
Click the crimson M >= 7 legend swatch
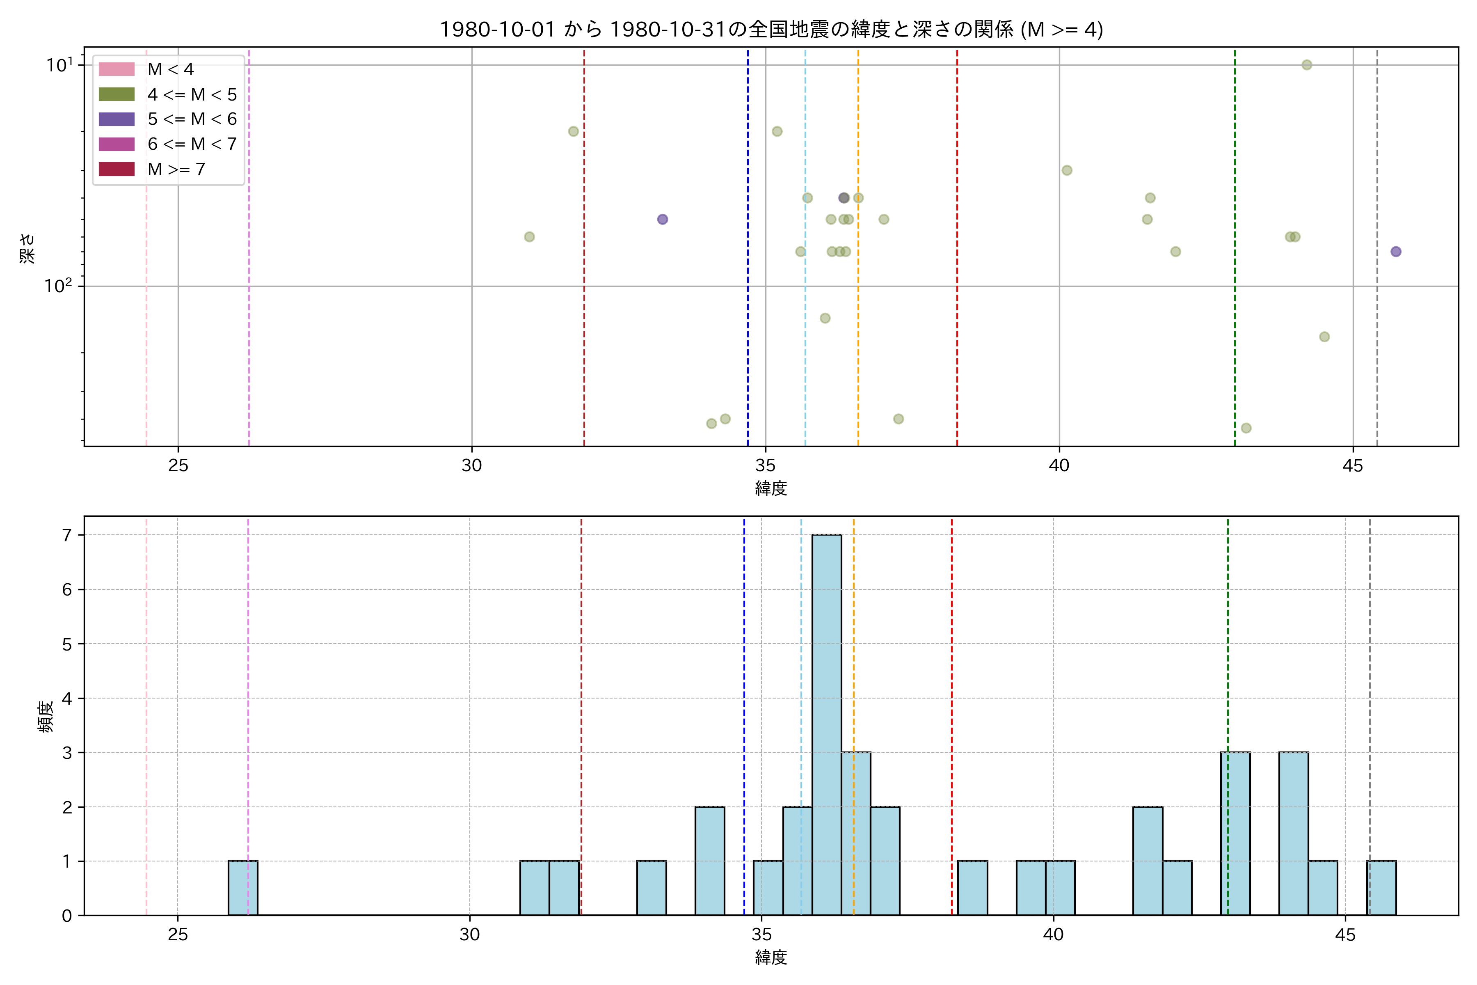[x=116, y=169]
